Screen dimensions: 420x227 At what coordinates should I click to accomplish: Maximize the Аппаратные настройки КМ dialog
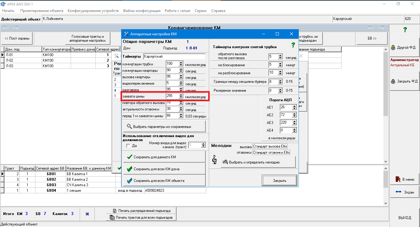[277, 34]
